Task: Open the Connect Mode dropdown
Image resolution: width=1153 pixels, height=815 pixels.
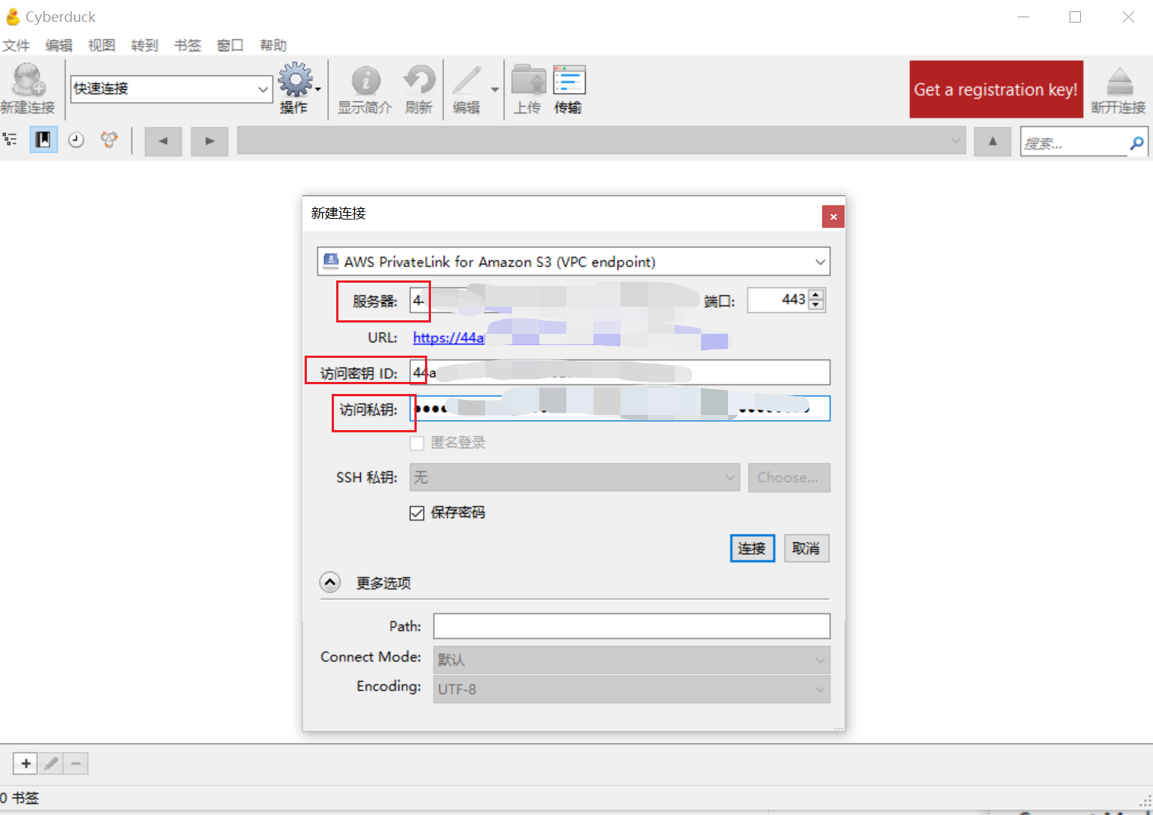Action: click(x=632, y=659)
